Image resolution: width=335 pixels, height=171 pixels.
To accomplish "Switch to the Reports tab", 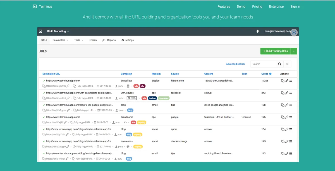I will pos(109,40).
